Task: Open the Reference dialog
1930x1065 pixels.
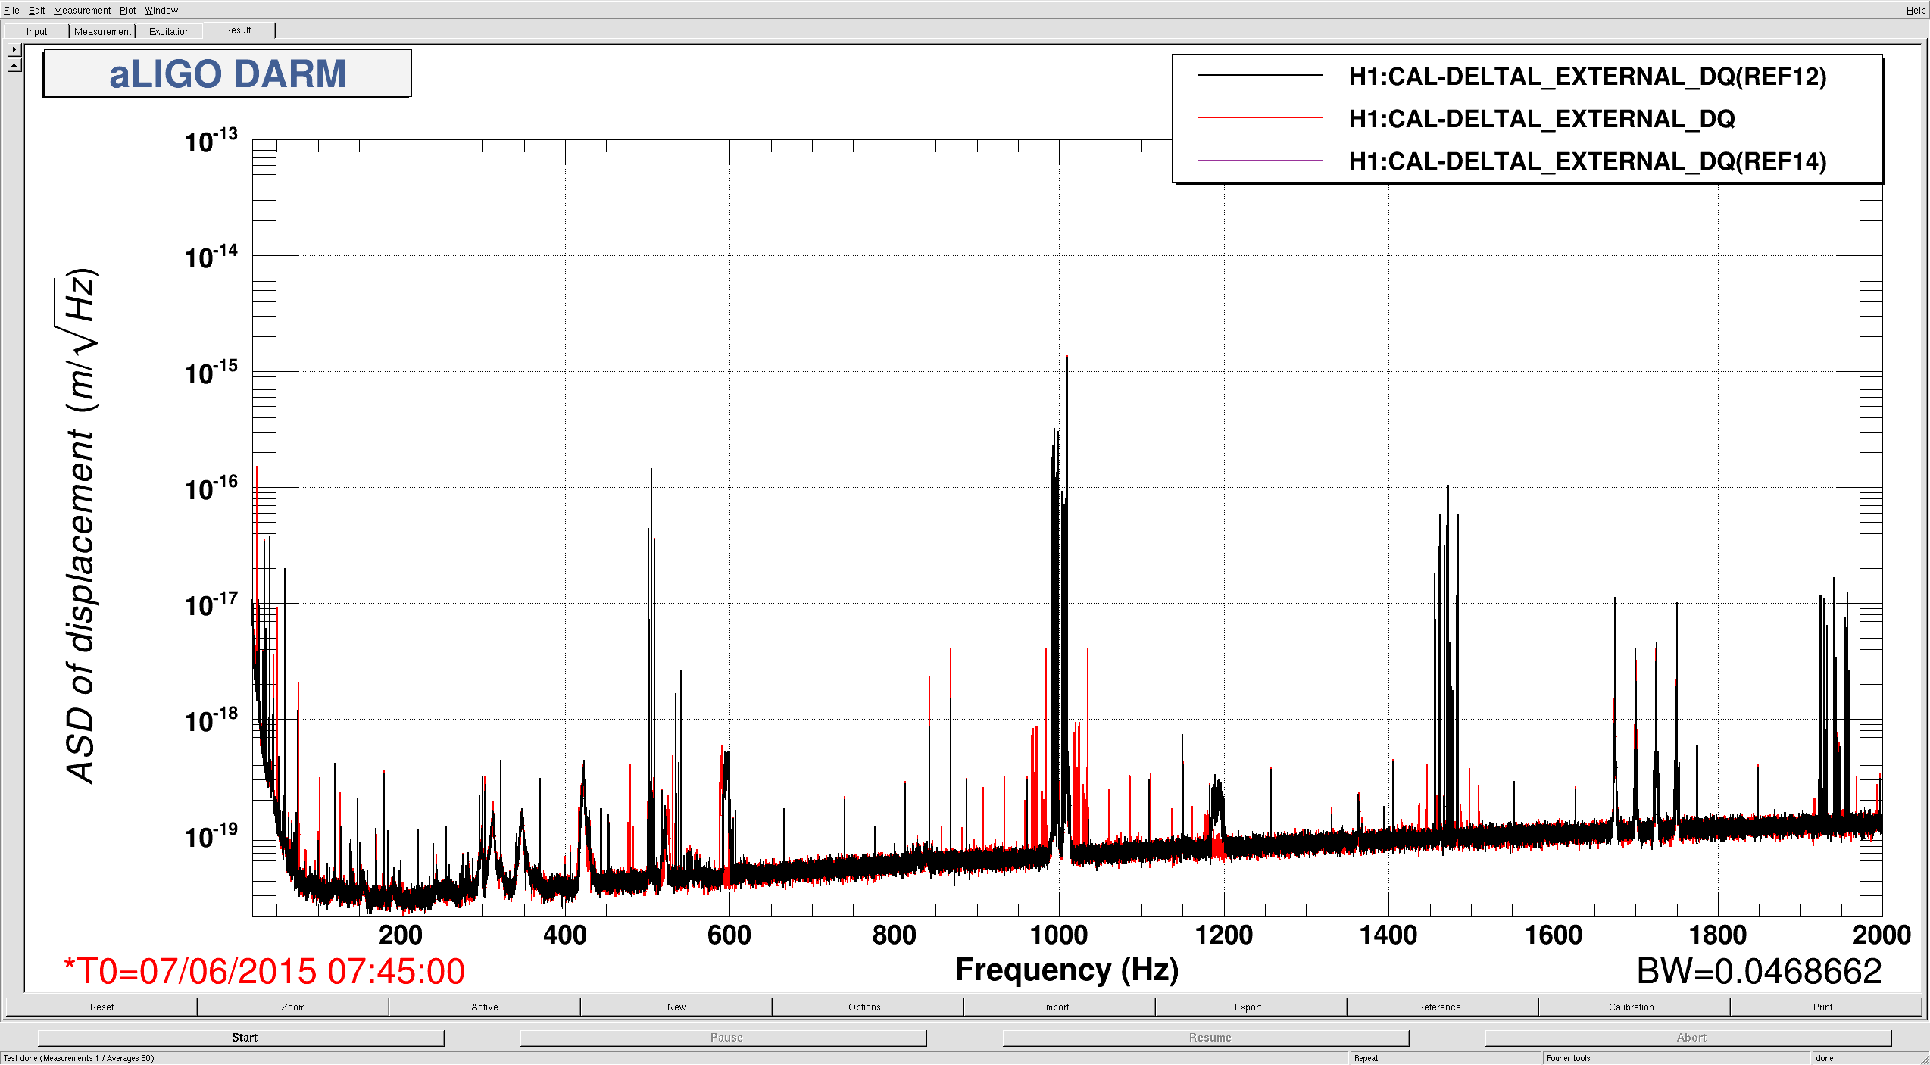Action: coord(1443,1007)
